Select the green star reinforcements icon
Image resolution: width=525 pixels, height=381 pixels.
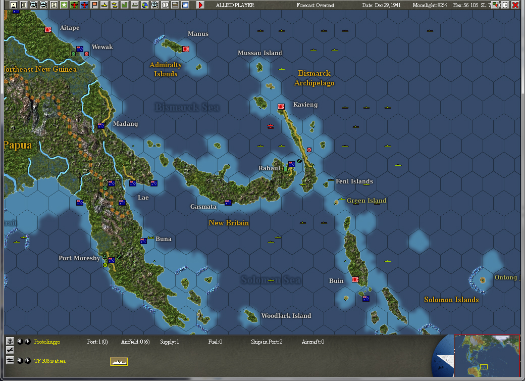65,5
